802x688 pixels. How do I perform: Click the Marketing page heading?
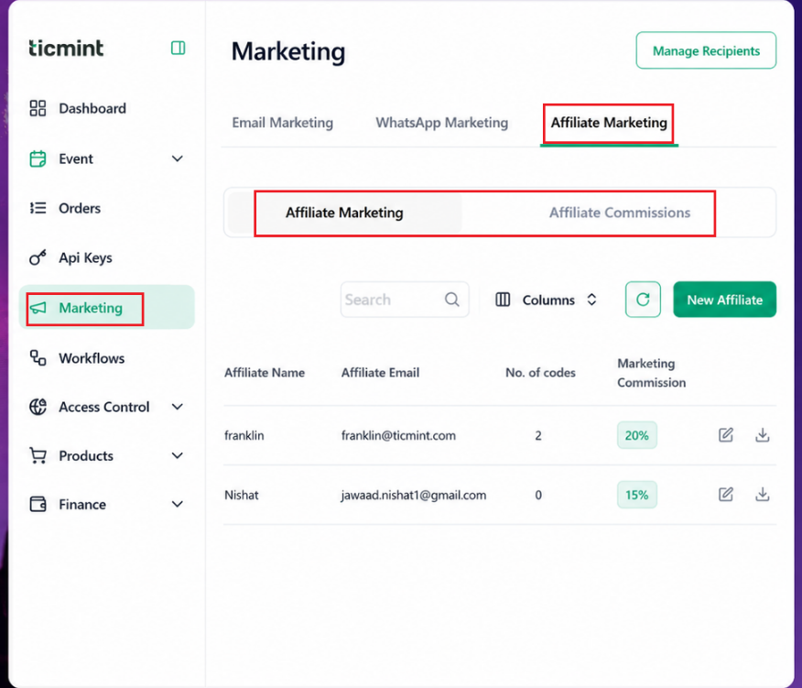(x=288, y=51)
